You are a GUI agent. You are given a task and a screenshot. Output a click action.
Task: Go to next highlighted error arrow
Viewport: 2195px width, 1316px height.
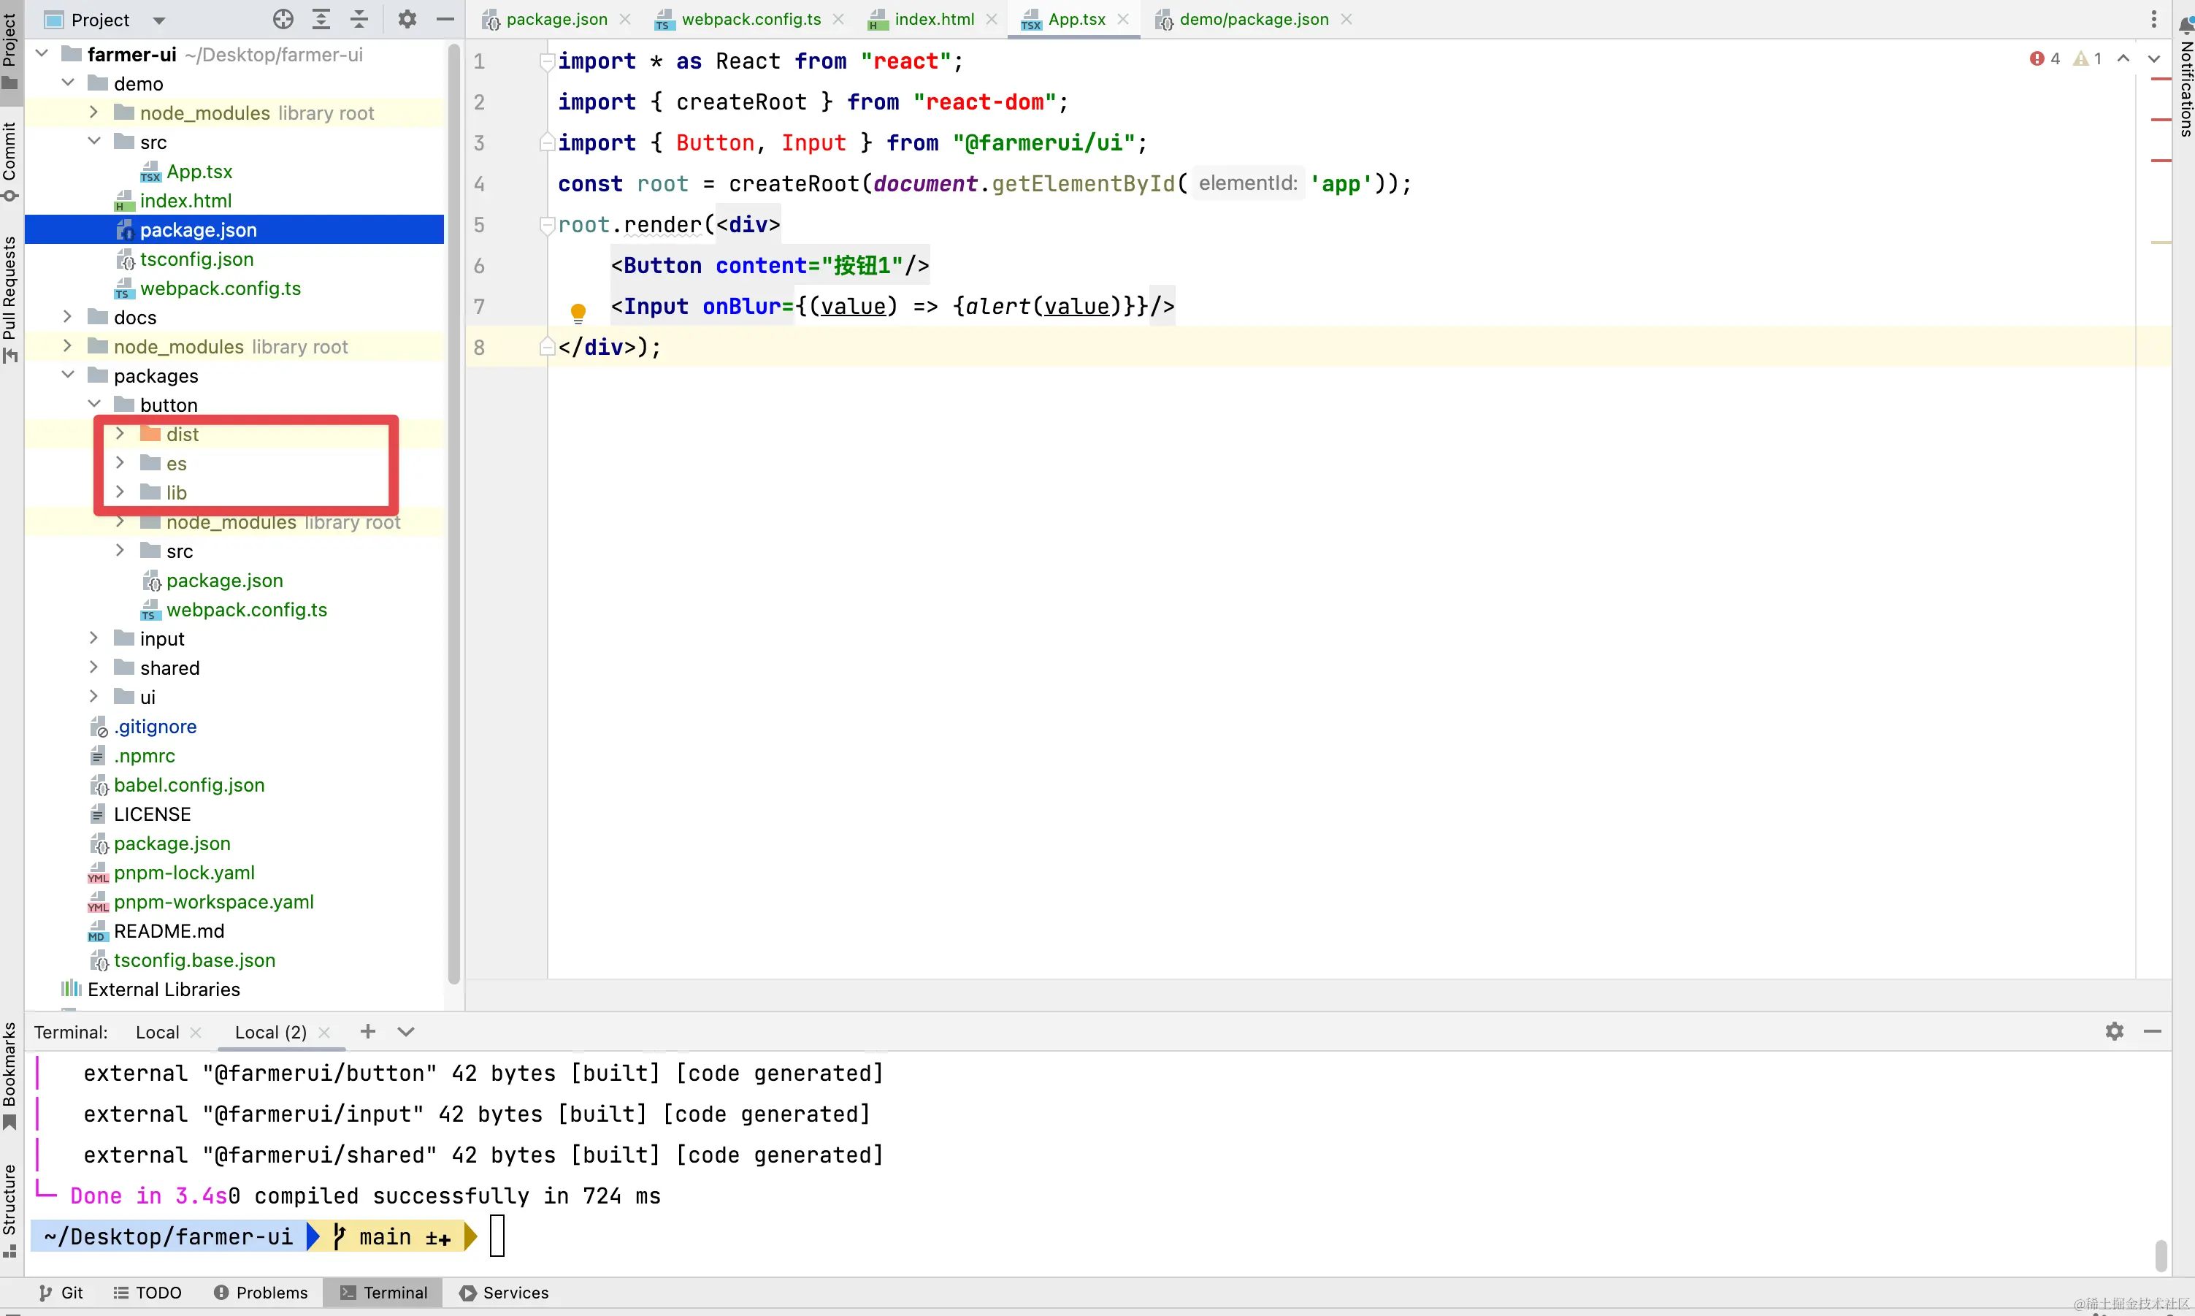click(x=2153, y=58)
